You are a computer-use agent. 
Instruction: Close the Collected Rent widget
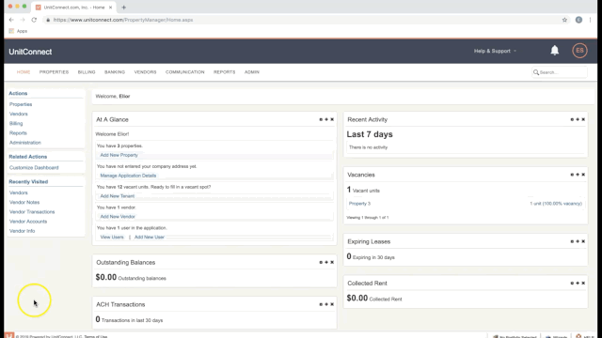pos(583,284)
